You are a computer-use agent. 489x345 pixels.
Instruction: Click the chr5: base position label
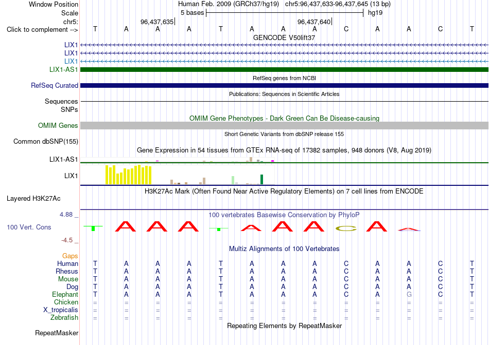tap(71, 22)
